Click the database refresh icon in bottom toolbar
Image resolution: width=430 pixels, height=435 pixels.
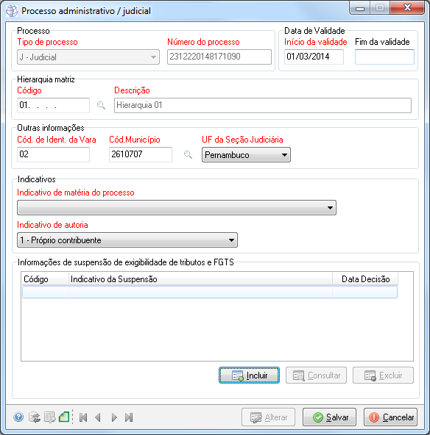35,417
